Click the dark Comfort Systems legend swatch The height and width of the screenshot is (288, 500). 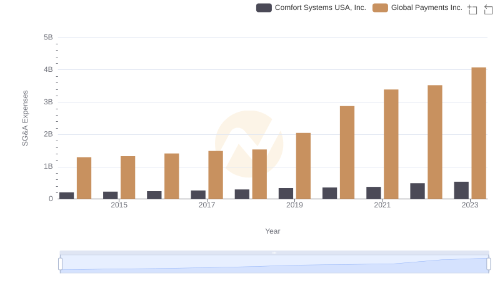264,7
